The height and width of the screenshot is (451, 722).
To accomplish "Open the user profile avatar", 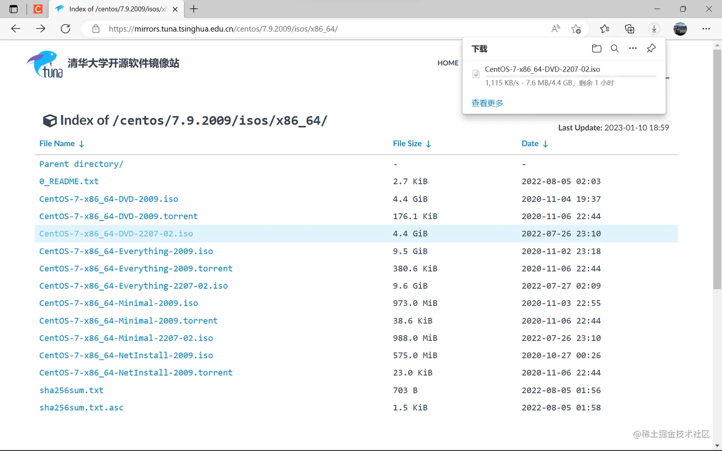I will (x=680, y=29).
